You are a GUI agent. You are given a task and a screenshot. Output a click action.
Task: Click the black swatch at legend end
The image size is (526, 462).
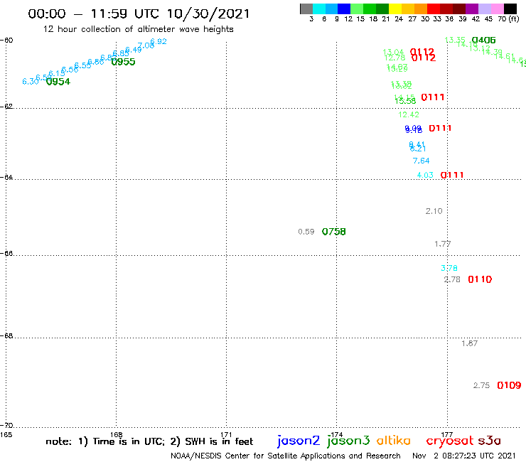[x=510, y=9]
